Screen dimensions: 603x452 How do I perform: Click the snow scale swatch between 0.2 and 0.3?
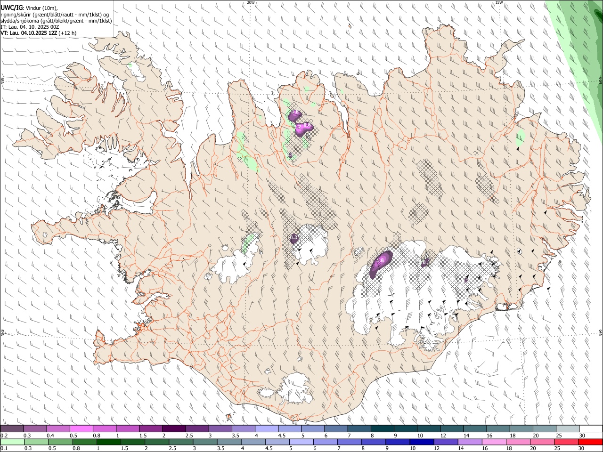[x=12, y=428]
